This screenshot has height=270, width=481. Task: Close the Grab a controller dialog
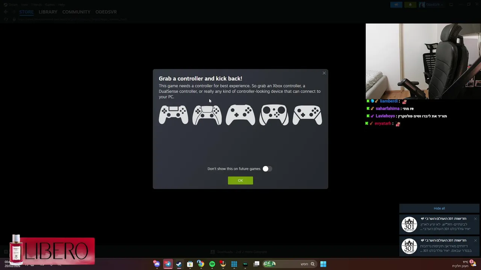(324, 73)
